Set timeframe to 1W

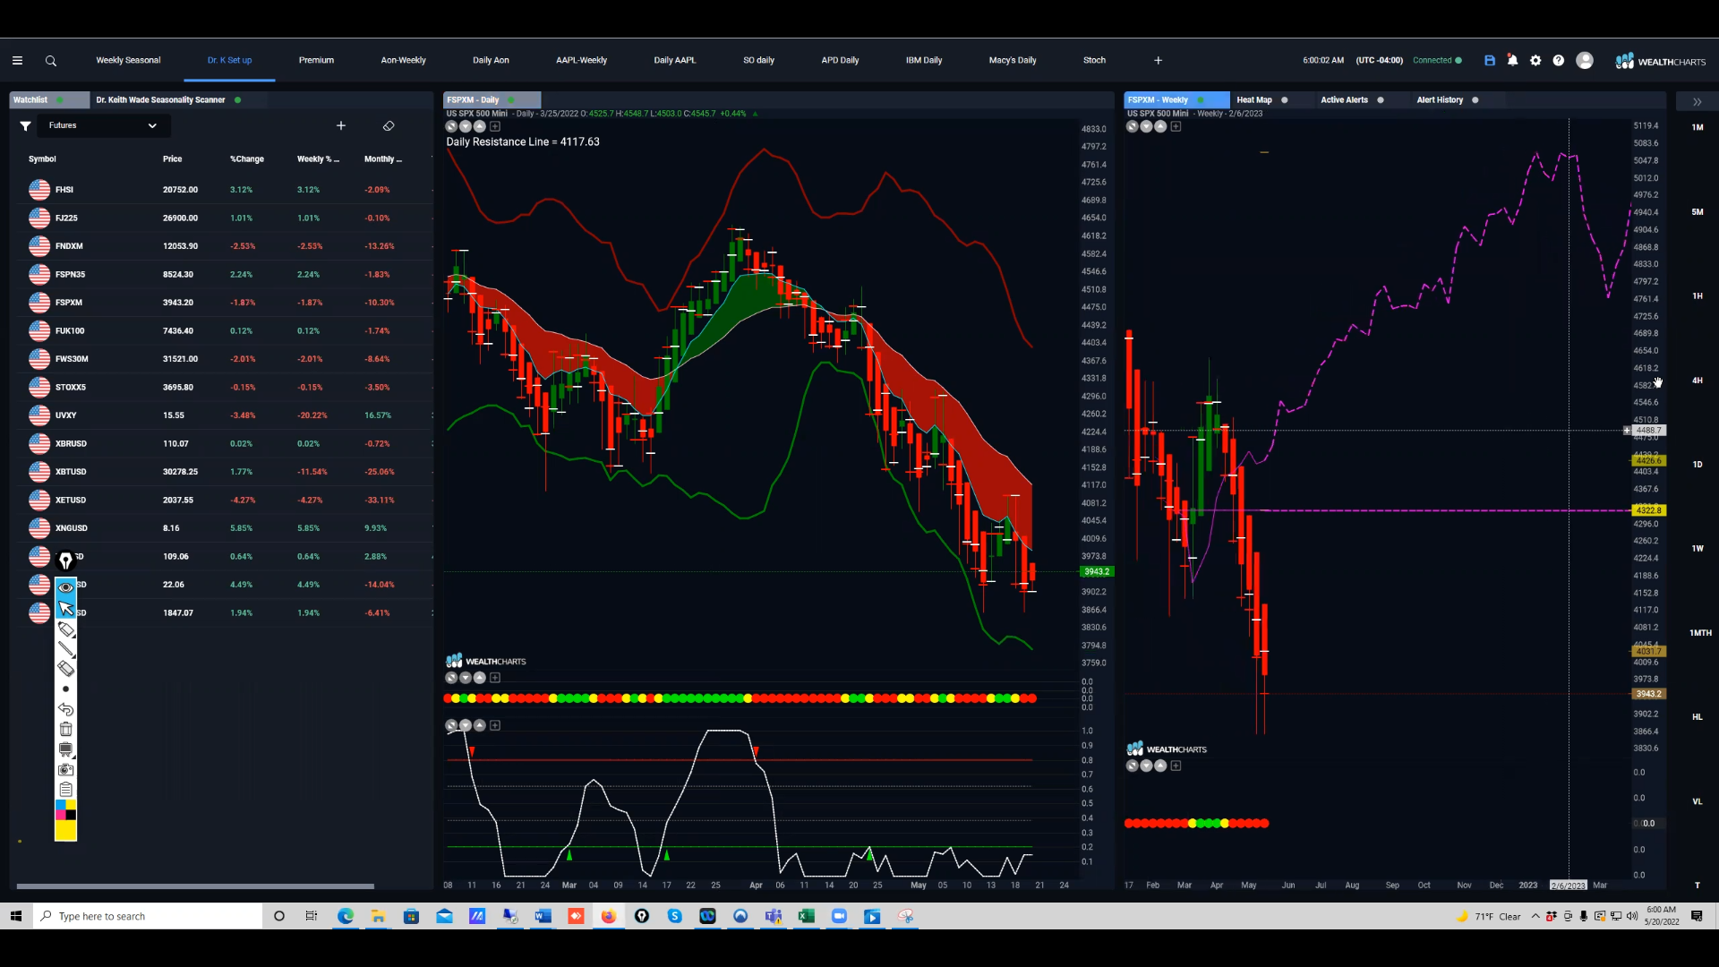pos(1698,549)
